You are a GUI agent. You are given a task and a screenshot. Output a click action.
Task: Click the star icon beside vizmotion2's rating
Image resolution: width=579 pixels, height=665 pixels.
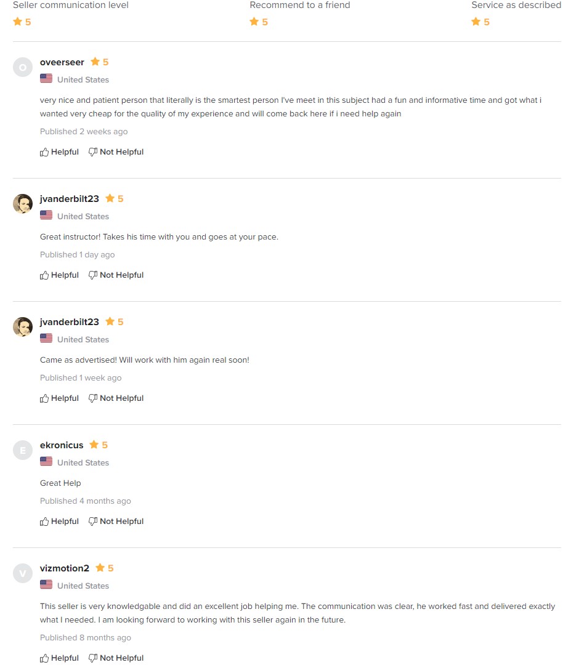100,568
